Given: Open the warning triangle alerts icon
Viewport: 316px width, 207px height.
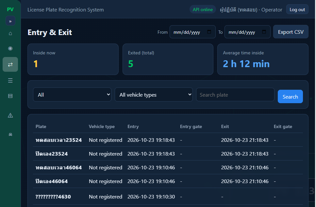Looking at the screenshot, I should click(10, 115).
